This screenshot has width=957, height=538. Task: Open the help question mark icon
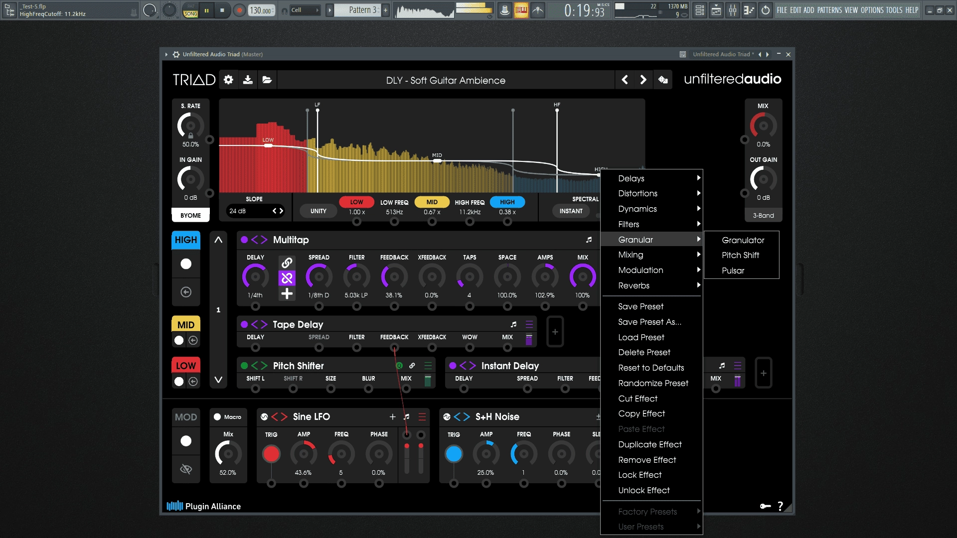tap(781, 506)
